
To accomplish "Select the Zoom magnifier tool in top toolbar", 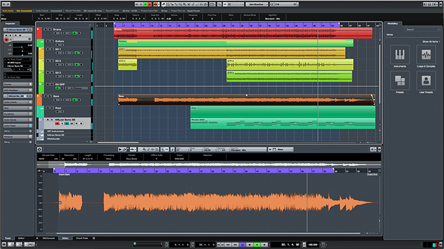I will pos(184,4).
